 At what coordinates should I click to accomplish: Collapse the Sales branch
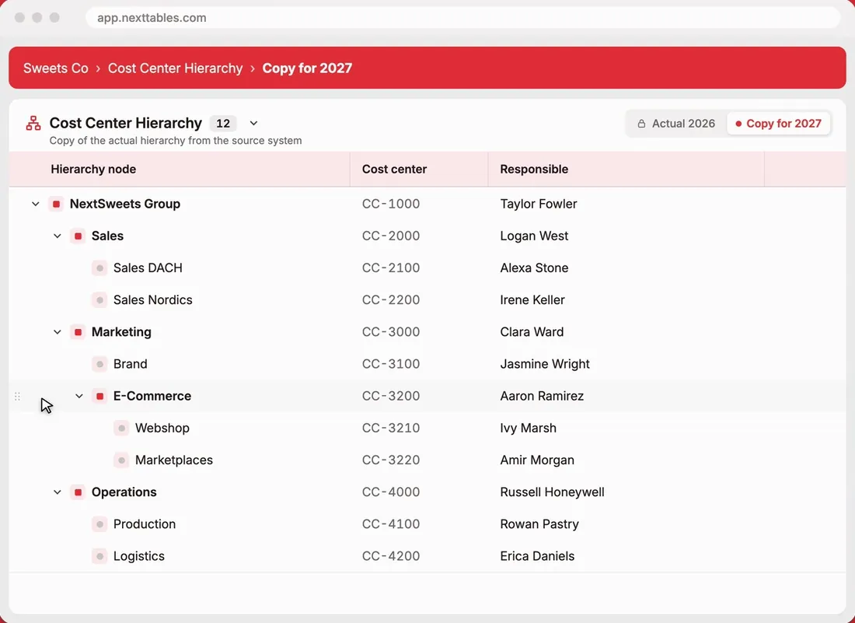(58, 236)
